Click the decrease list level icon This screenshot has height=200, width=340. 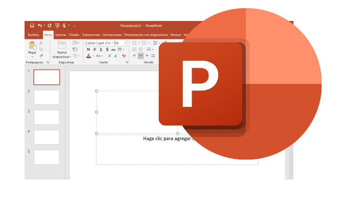135,50
